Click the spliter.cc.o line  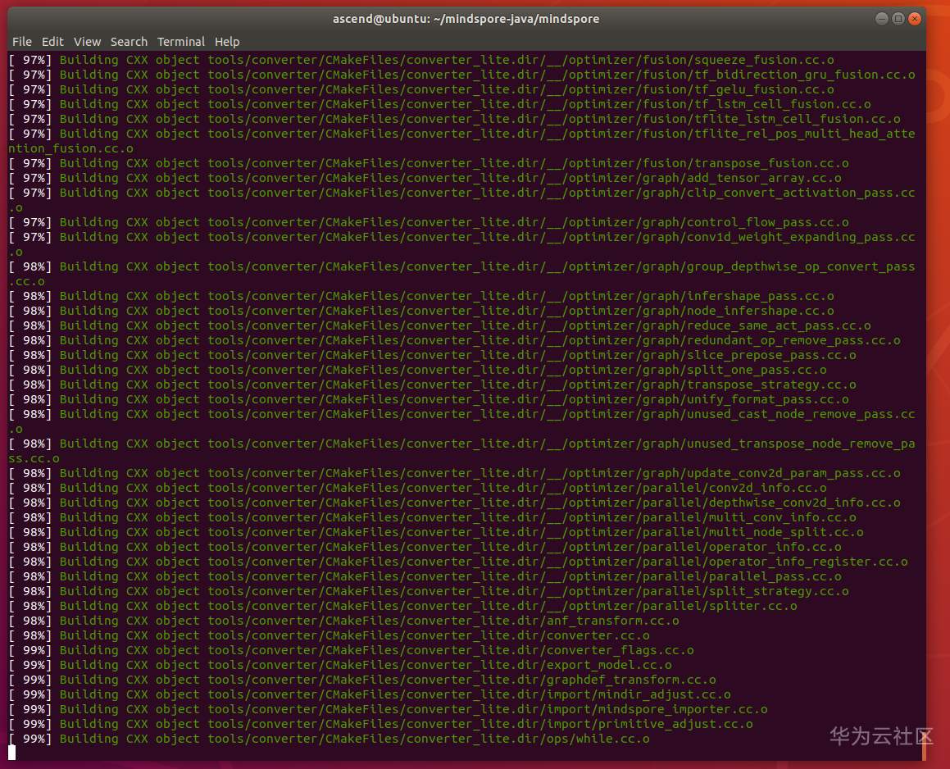(403, 606)
